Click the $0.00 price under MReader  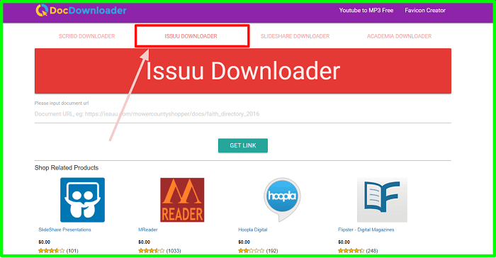(145, 242)
